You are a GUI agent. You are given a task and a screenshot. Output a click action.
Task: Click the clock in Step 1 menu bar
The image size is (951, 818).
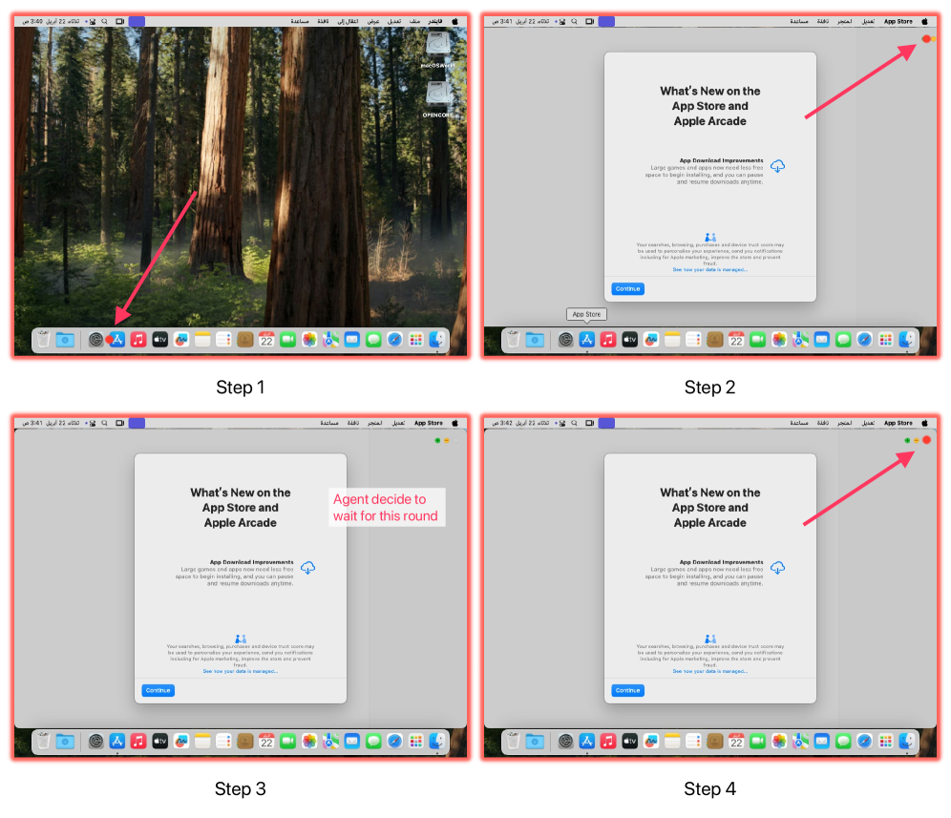click(51, 21)
